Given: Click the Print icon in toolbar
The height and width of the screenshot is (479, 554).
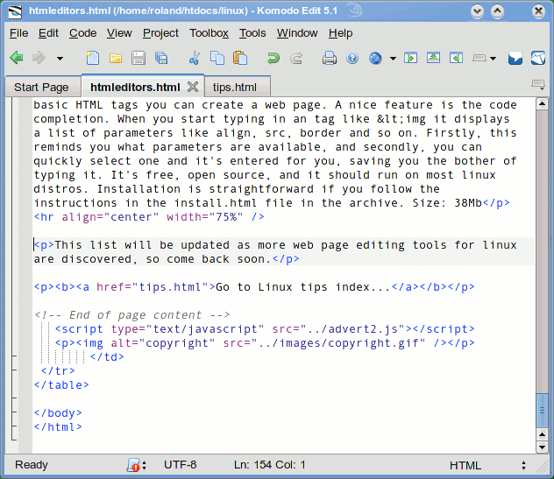Looking at the screenshot, I should [330, 59].
